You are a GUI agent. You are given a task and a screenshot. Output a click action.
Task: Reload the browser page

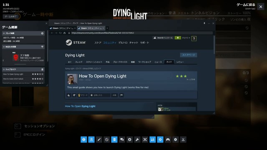pyautogui.click(x=60, y=33)
